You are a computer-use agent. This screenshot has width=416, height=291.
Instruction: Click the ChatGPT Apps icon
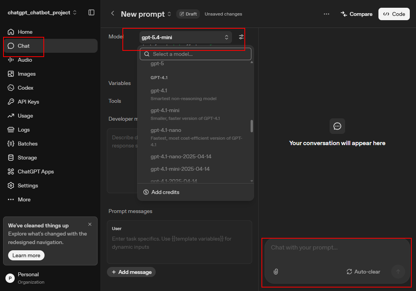[10, 171]
